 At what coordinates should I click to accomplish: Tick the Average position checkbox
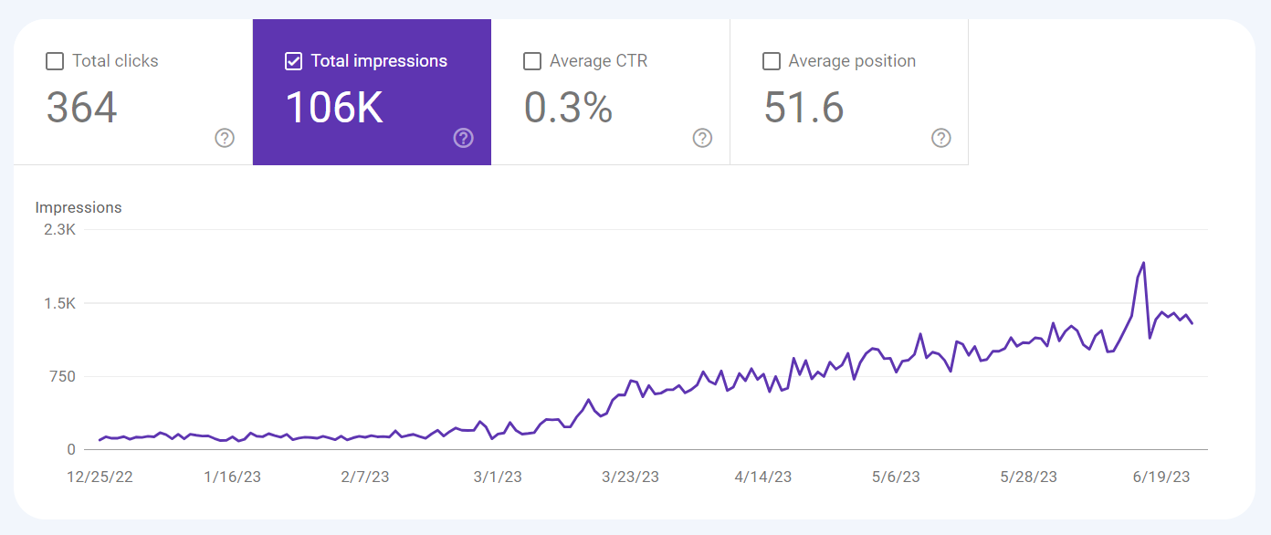772,61
